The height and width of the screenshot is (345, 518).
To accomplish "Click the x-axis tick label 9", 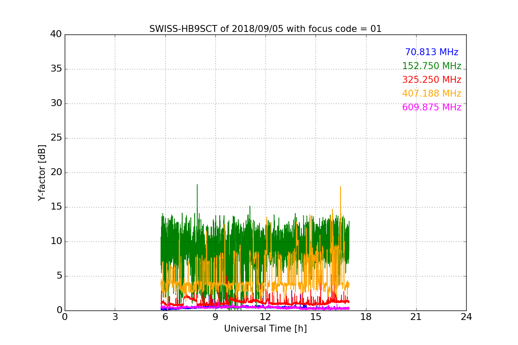I will (215, 317).
